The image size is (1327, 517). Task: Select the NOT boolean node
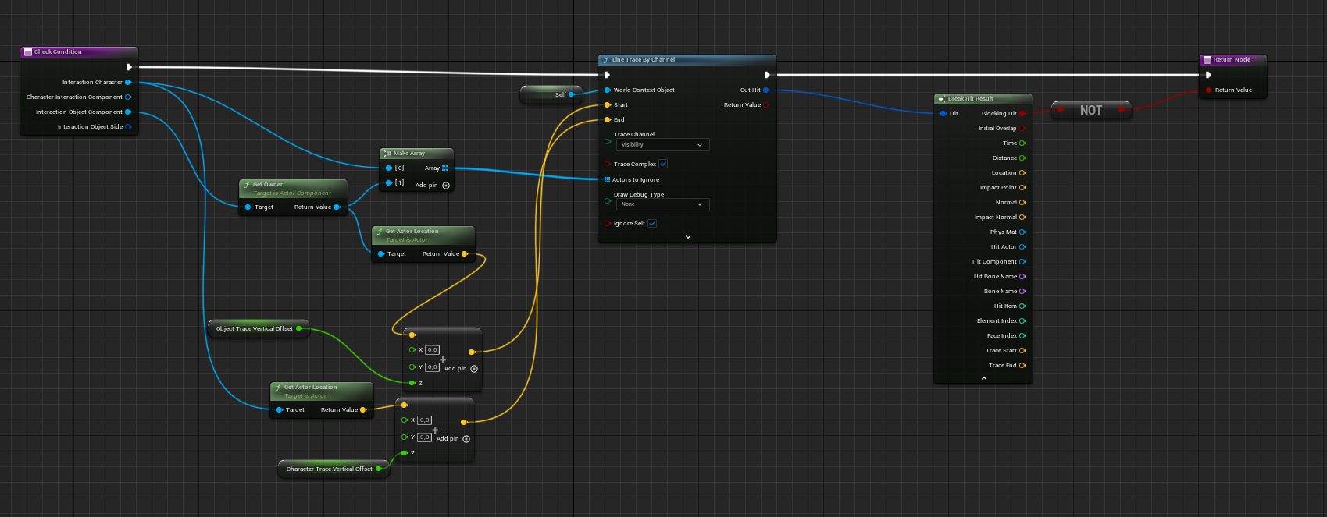(x=1091, y=111)
